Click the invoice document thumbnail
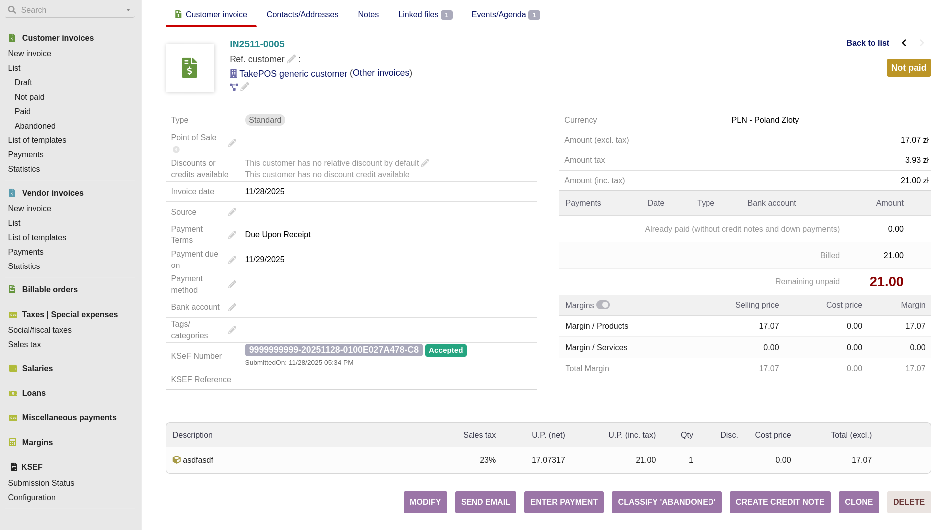Image resolution: width=945 pixels, height=530 pixels. 190,68
